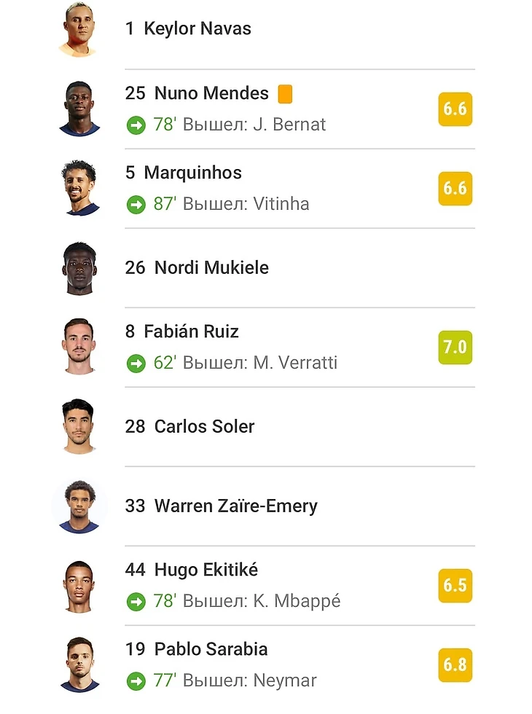Click substitute name K. Mbappé
This screenshot has height=714, width=532.
coord(297,601)
